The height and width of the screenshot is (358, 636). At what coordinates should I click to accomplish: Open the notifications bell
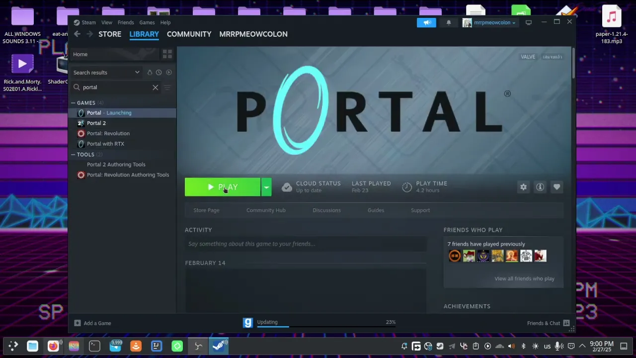pos(449,22)
